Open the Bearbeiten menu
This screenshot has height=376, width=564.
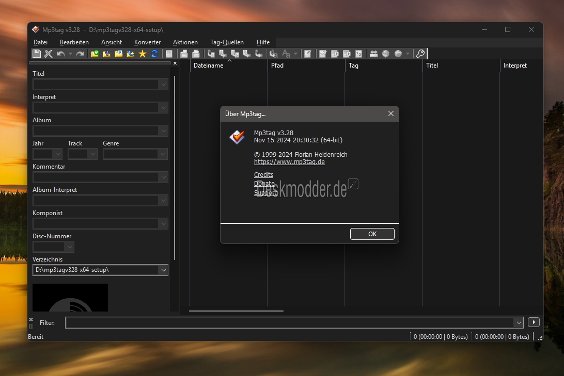coord(74,42)
